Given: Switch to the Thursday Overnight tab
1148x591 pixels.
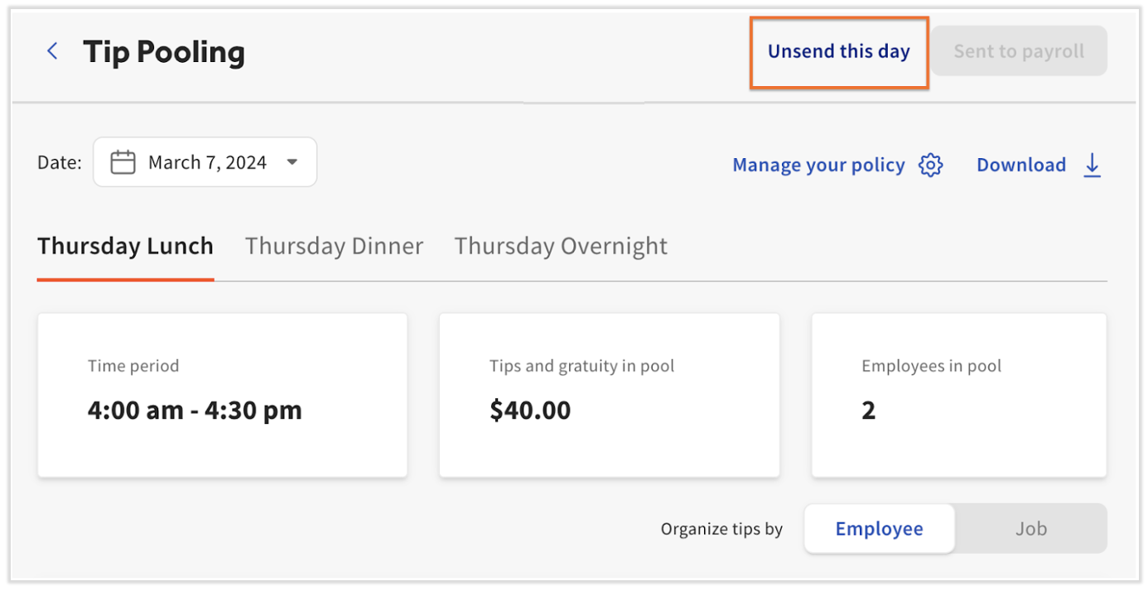Looking at the screenshot, I should click(561, 246).
